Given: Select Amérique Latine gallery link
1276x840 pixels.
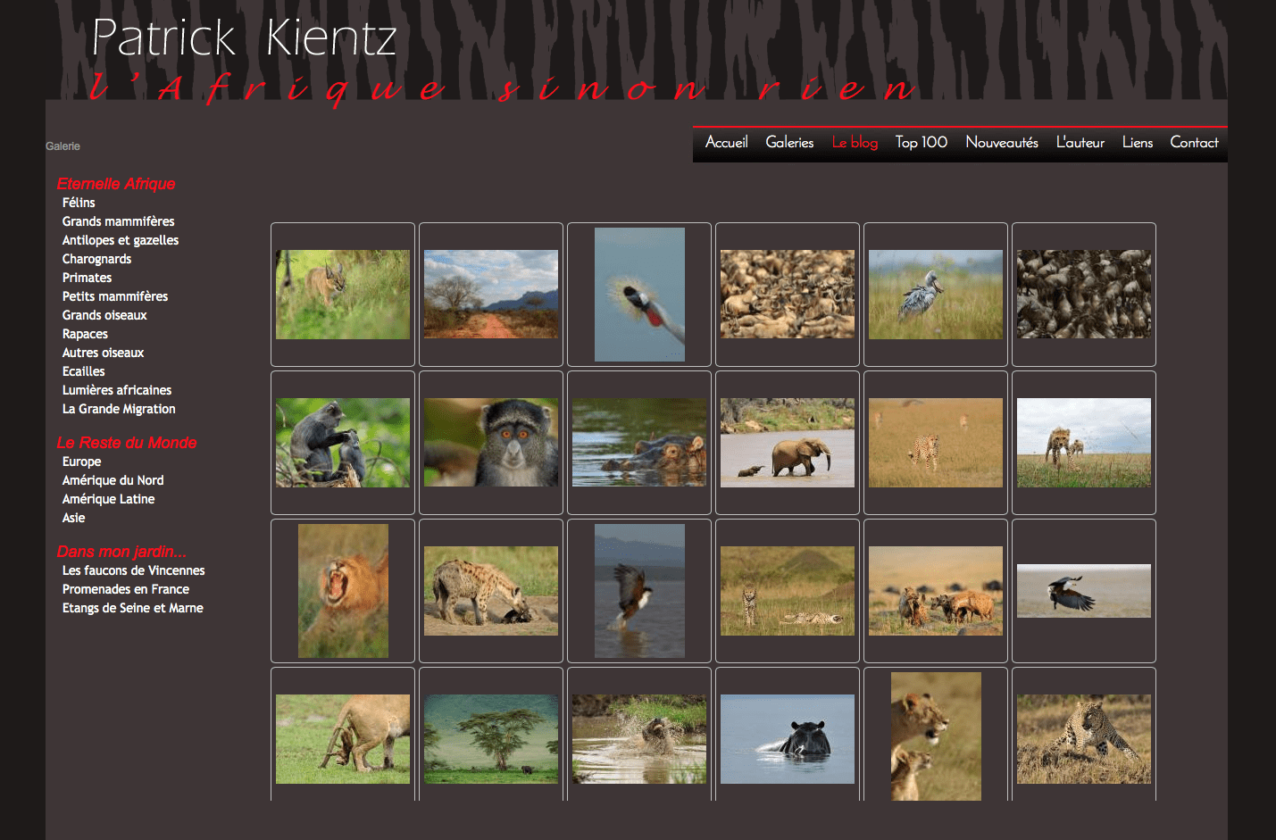Looking at the screenshot, I should [108, 499].
